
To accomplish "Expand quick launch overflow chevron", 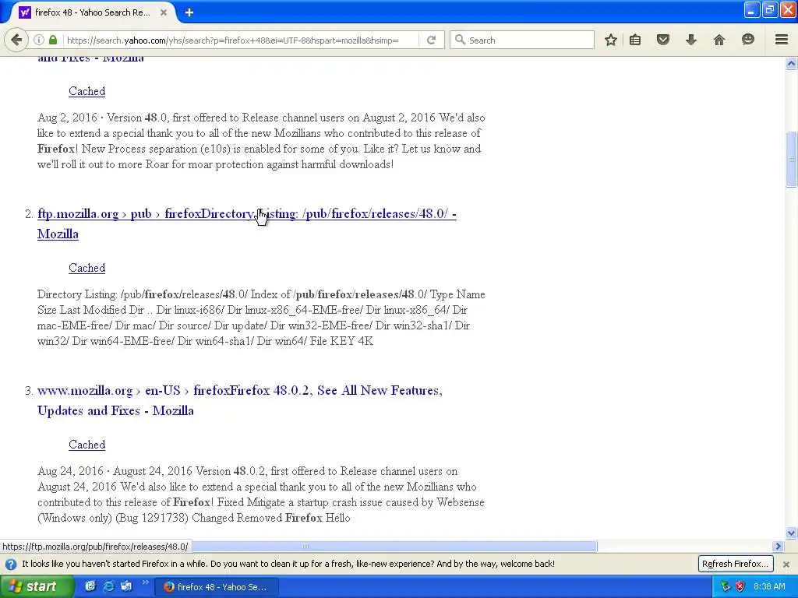I will (x=145, y=582).
